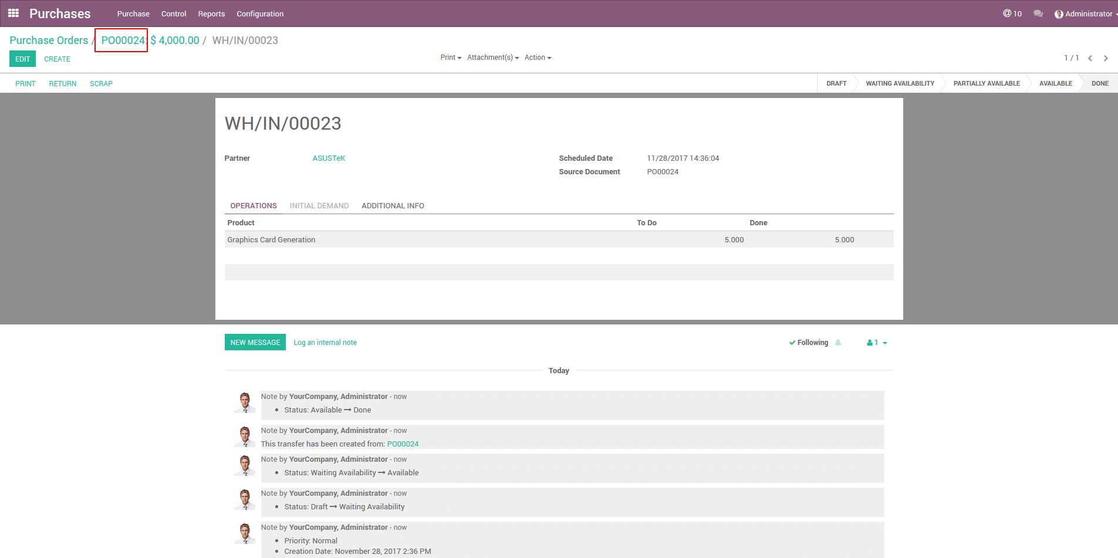The width and height of the screenshot is (1118, 558).
Task: Click the Edit button
Action: pos(22,59)
